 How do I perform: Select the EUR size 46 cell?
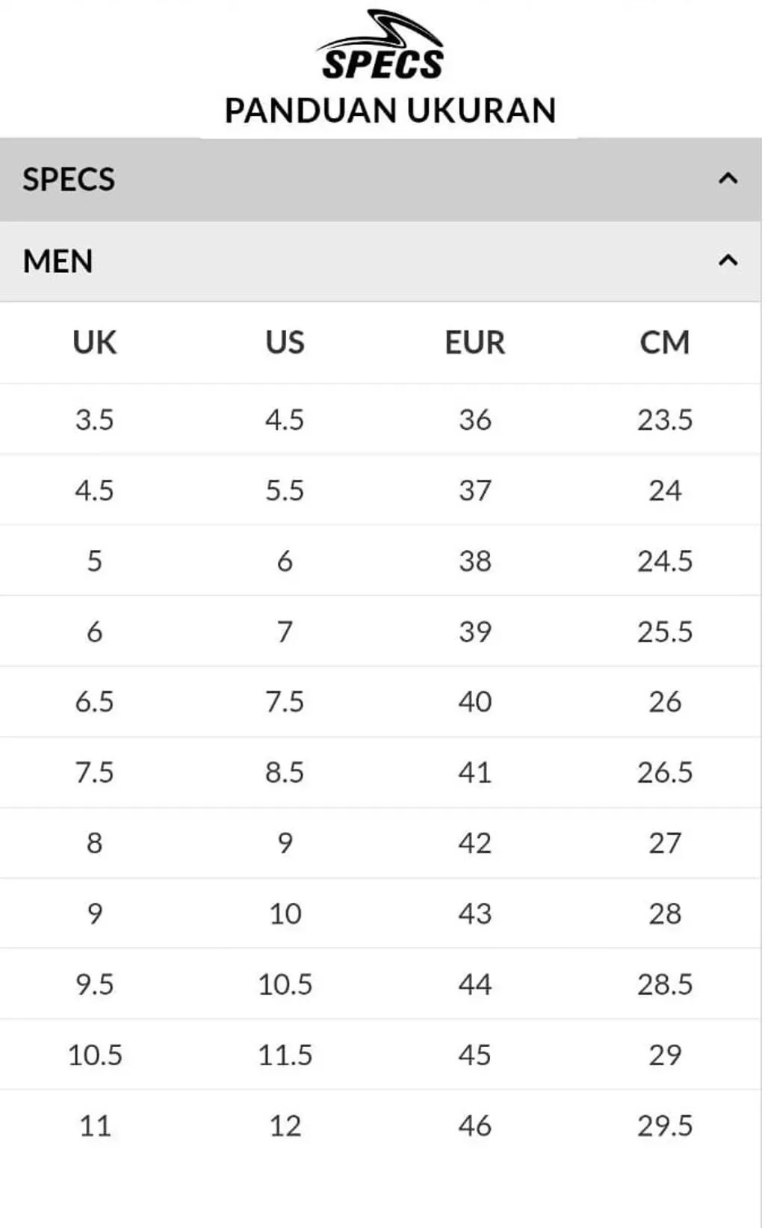point(475,1126)
